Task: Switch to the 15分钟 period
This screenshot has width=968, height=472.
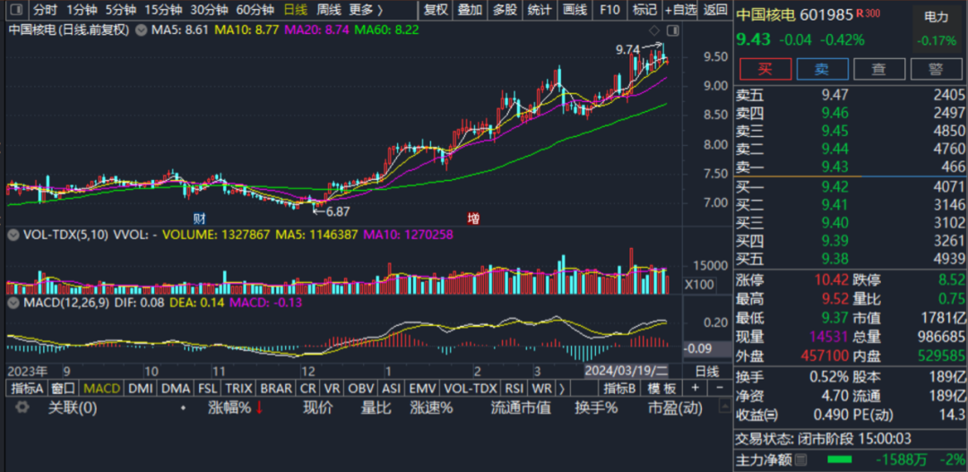Action: (x=163, y=10)
